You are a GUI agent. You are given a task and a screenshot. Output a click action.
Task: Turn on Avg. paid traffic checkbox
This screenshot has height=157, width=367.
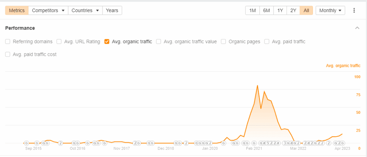[267, 42]
